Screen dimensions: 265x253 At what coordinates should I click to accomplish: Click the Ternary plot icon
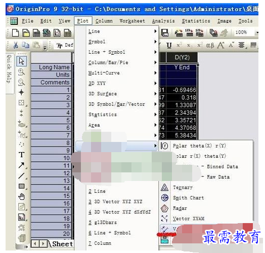[164, 188]
